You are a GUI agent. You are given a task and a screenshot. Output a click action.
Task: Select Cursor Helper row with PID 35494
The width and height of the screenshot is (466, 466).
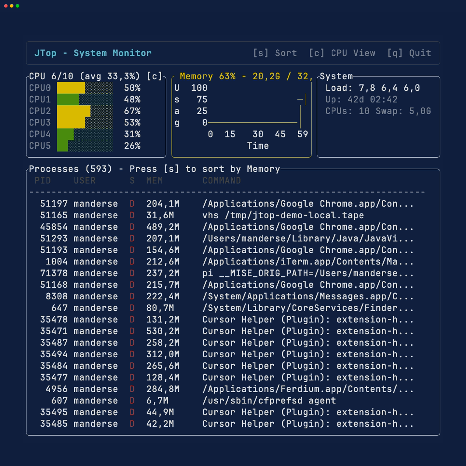point(227,354)
